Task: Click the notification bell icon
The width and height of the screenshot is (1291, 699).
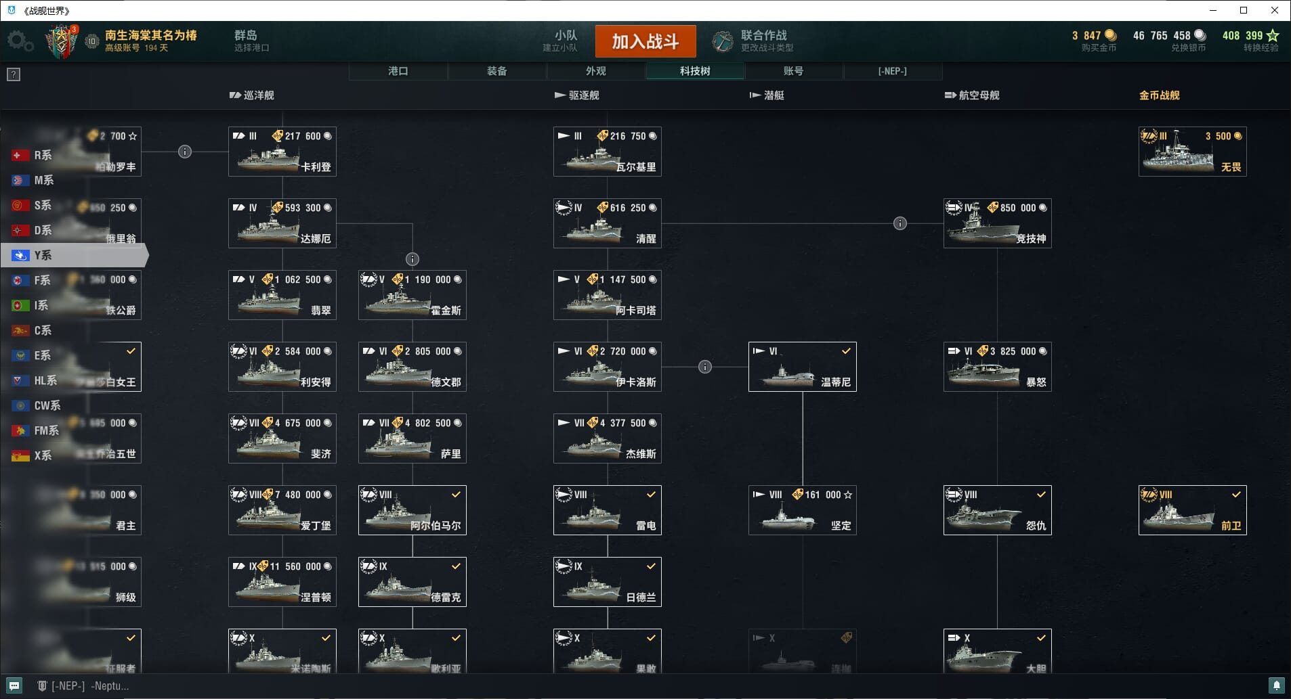Action: click(x=1276, y=685)
